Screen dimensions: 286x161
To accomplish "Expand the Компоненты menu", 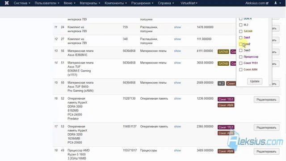I will (116, 3).
